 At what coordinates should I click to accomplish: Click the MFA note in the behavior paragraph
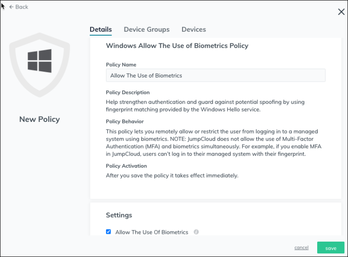[213, 146]
